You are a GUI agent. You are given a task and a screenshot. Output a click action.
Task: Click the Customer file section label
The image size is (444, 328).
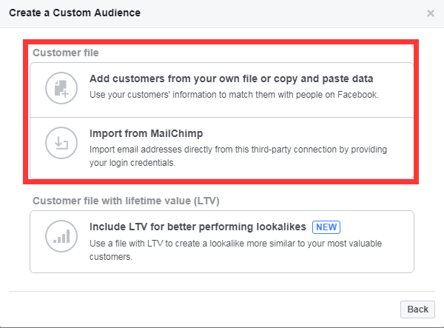pyautogui.click(x=66, y=53)
